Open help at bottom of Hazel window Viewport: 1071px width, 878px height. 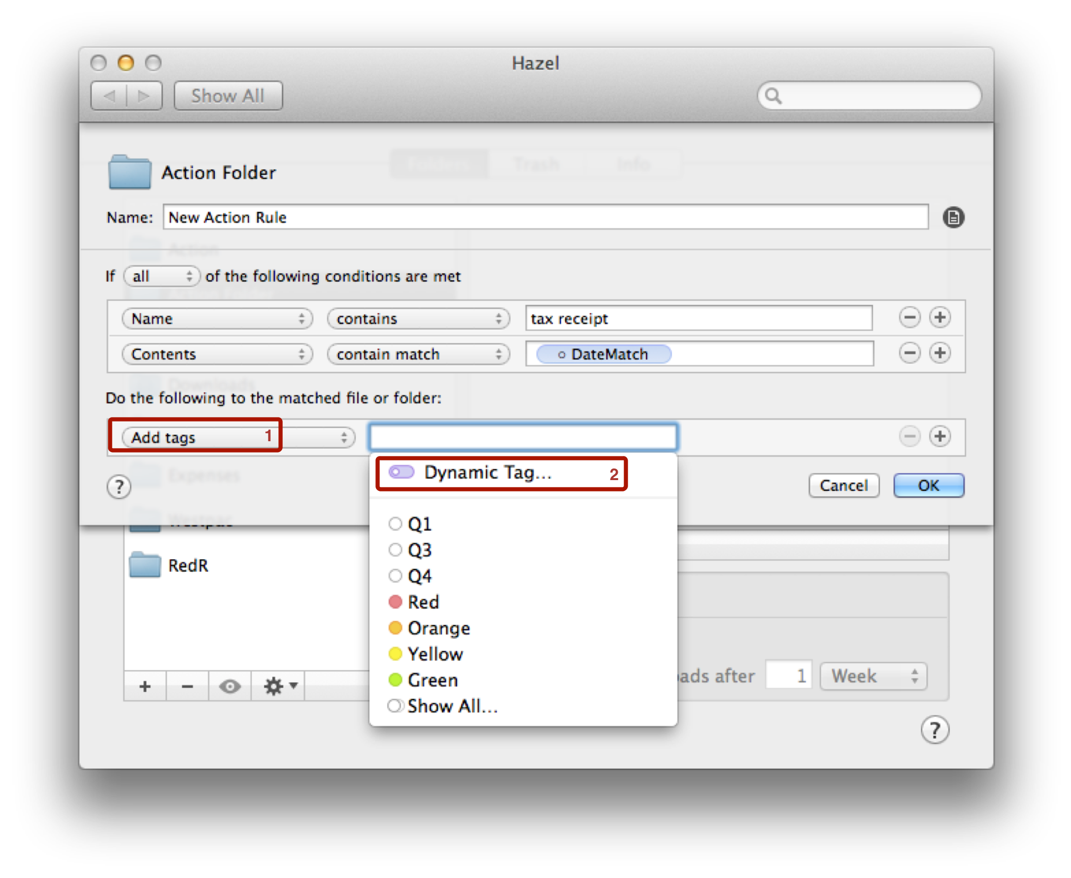point(935,730)
